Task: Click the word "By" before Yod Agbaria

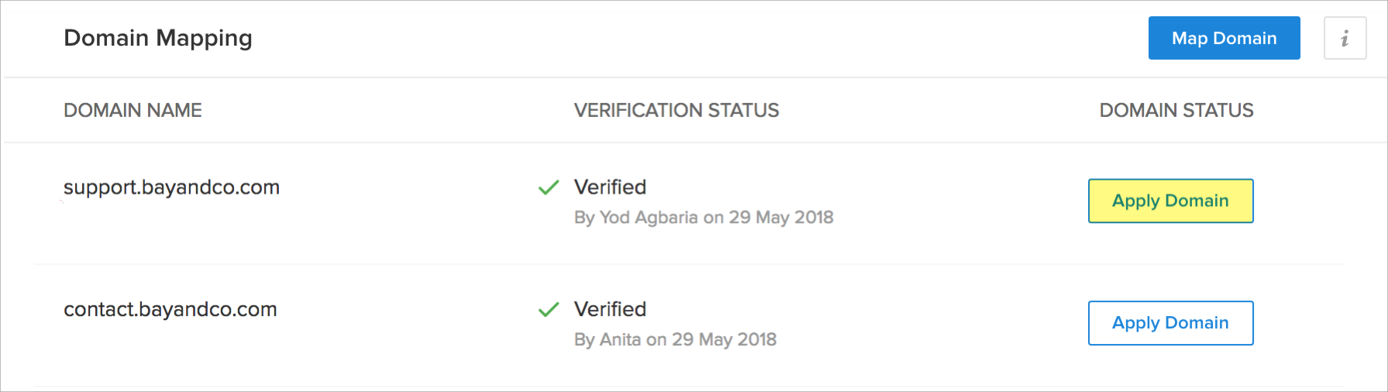Action: pos(584,218)
